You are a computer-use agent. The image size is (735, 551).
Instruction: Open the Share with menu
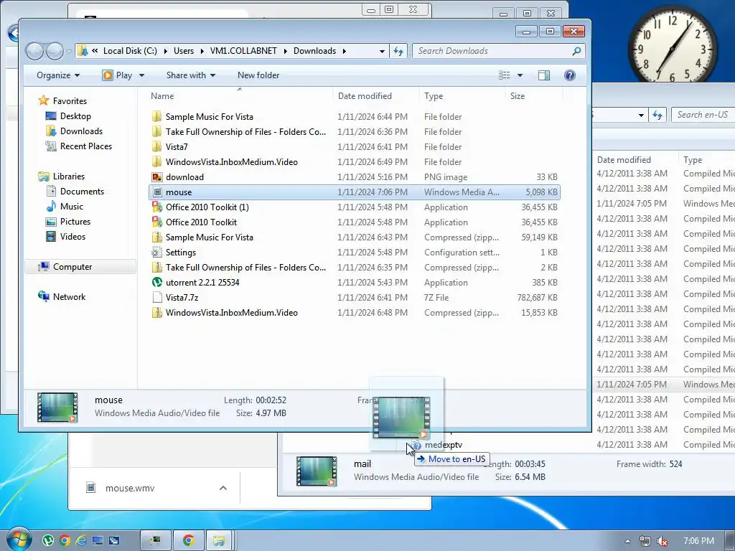point(190,75)
